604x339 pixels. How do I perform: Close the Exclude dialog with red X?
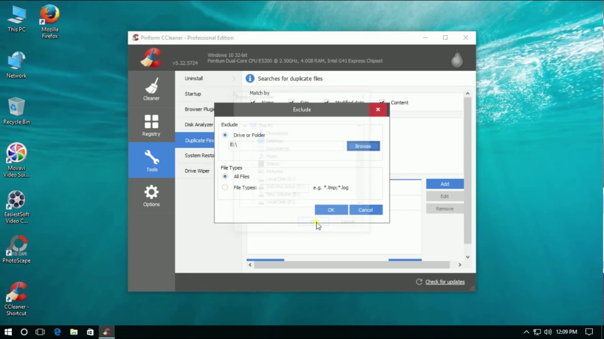pyautogui.click(x=378, y=109)
